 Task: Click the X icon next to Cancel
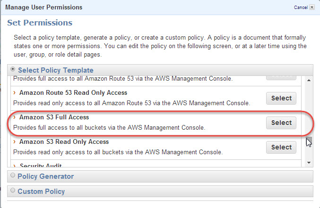(312, 8)
